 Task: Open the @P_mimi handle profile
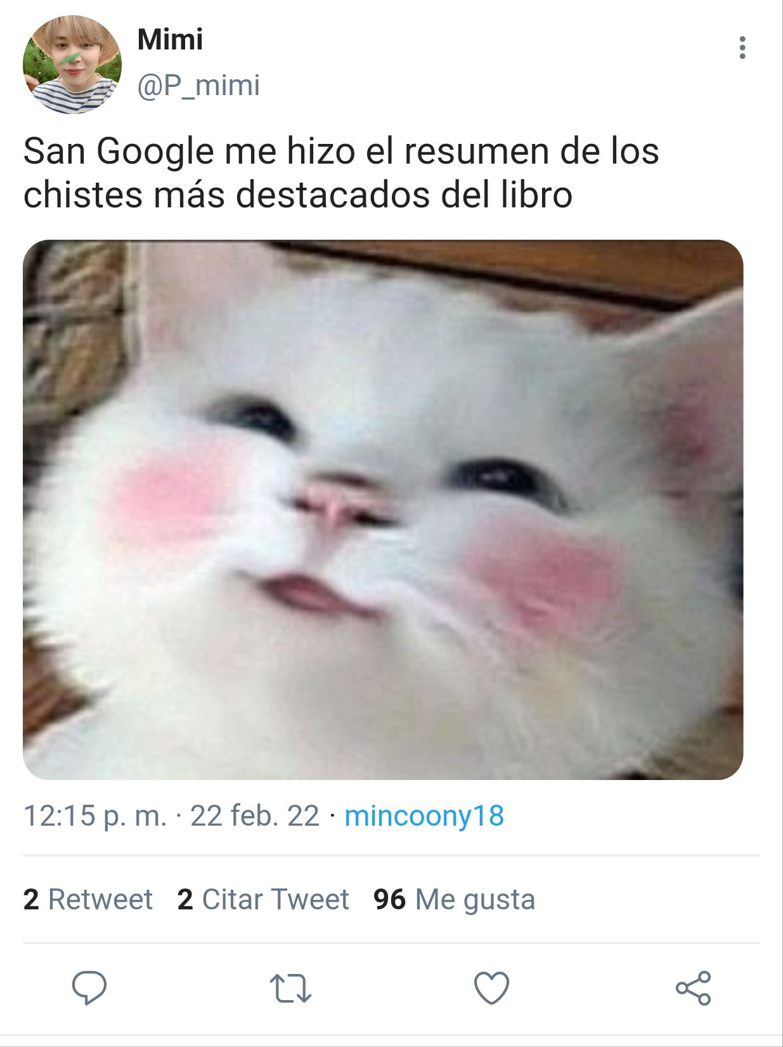click(x=198, y=86)
